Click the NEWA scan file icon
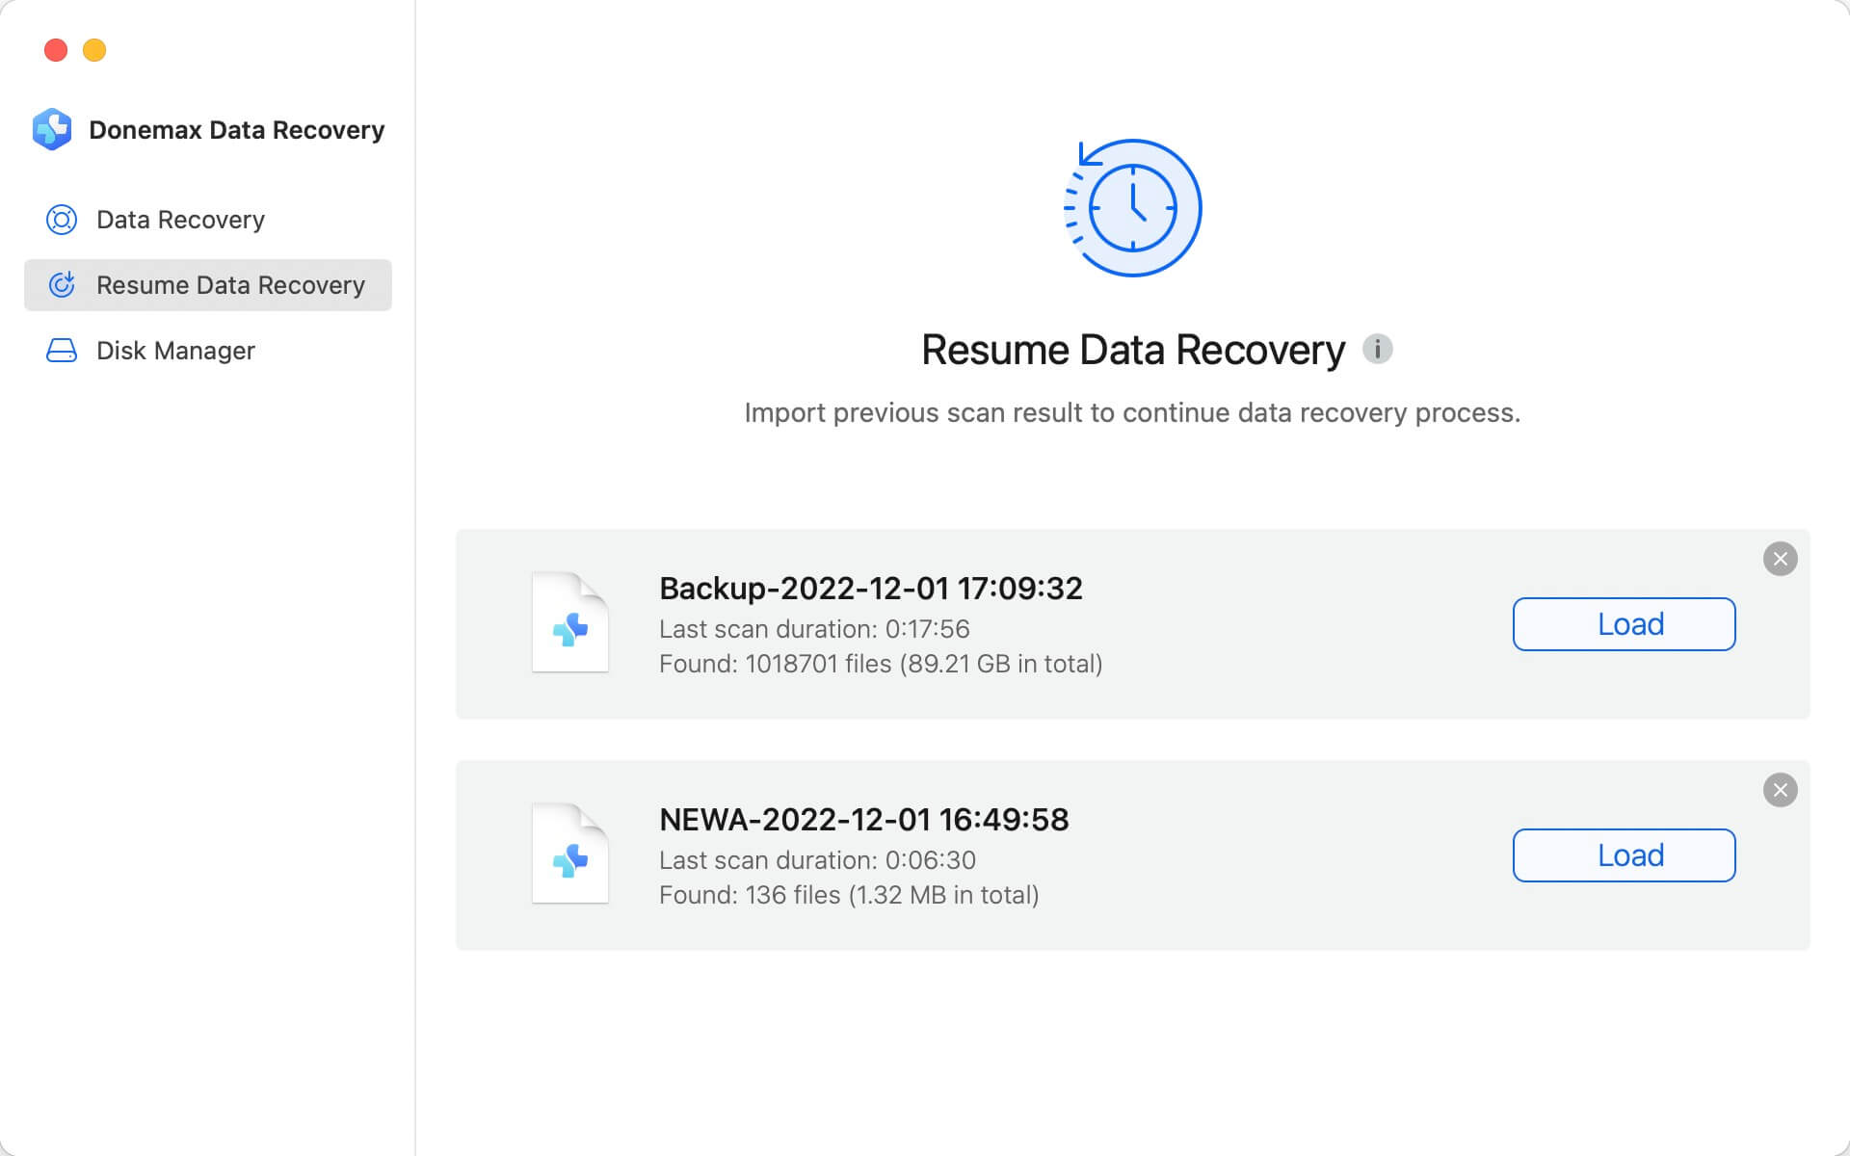 tap(570, 854)
